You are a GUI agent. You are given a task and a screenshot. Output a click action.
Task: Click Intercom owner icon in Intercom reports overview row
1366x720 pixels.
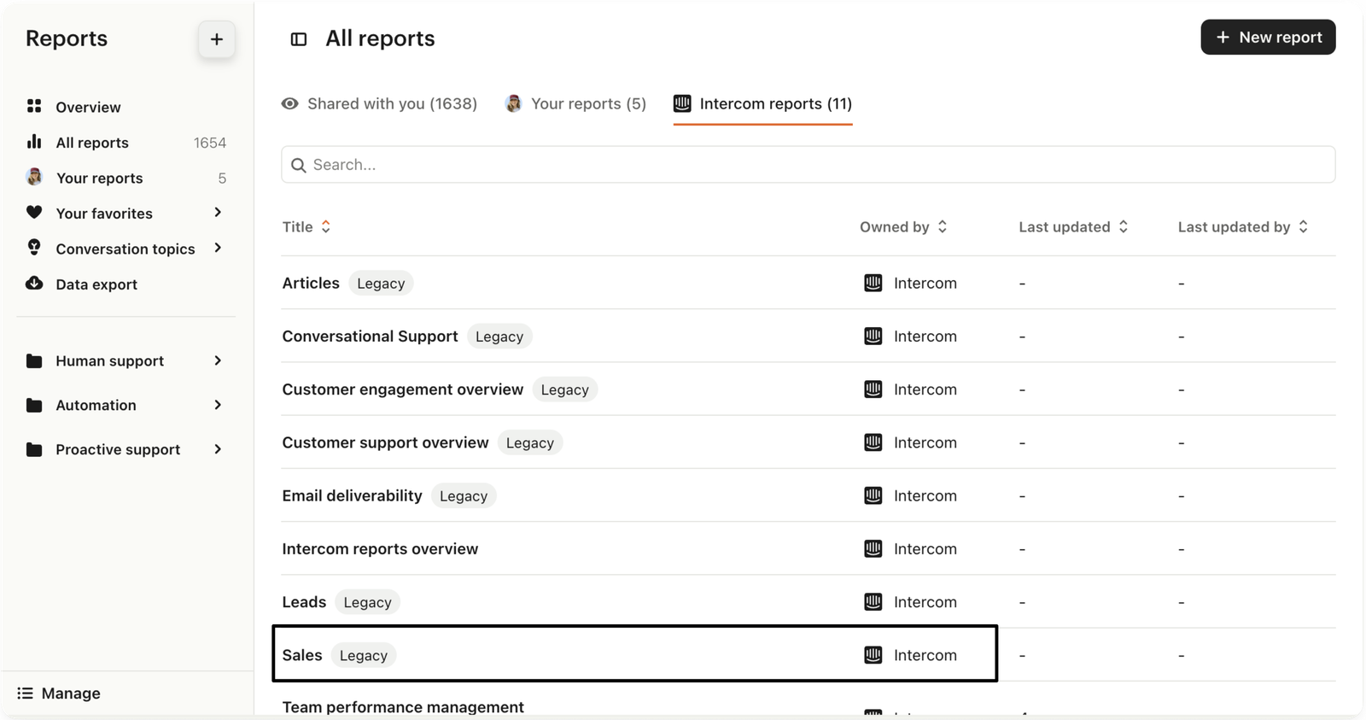click(x=873, y=548)
